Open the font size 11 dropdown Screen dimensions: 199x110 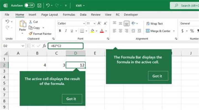[x=94, y=23]
